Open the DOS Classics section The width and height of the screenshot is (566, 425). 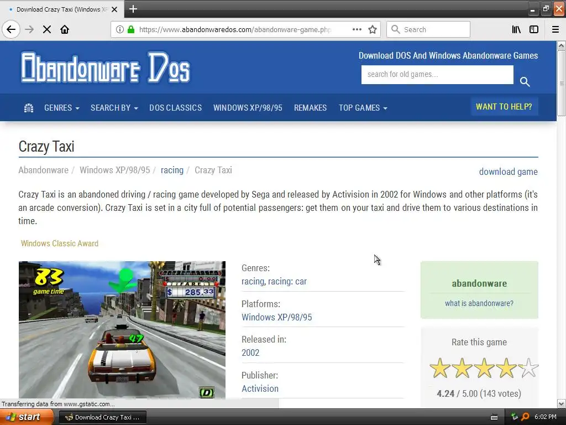(175, 108)
